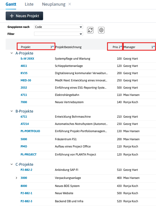Viewport: 156px width, 206px height.
Task: Open project link MED-30
Action: click(x=26, y=80)
